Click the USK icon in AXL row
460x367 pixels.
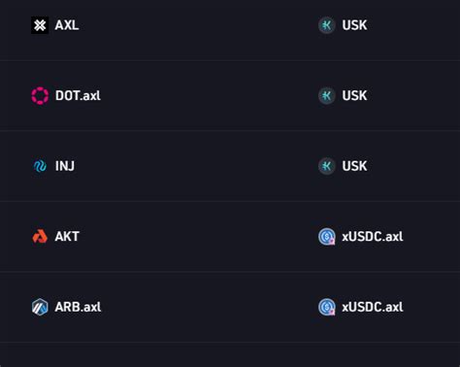327,25
